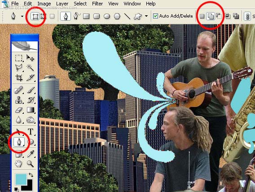
Task: Select the Polygonal Lasso tool
Action: [x=19, y=67]
